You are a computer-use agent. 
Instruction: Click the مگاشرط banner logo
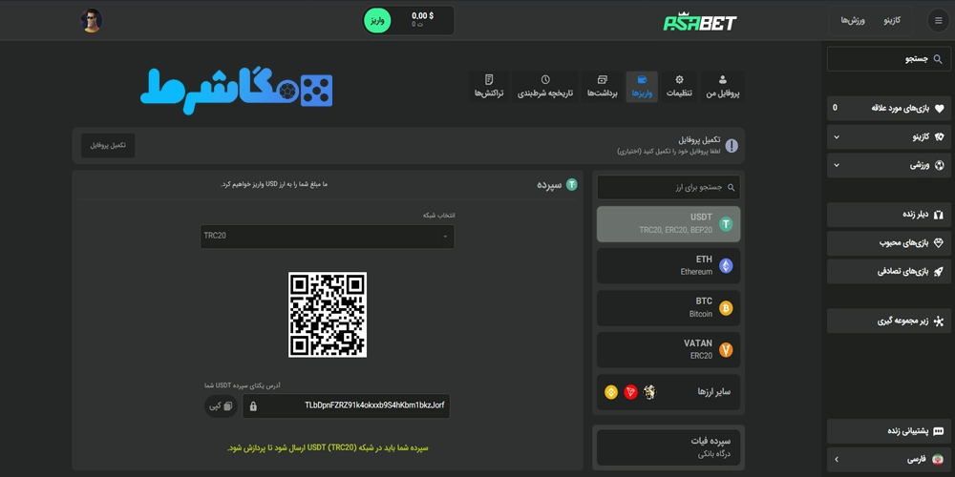(237, 90)
